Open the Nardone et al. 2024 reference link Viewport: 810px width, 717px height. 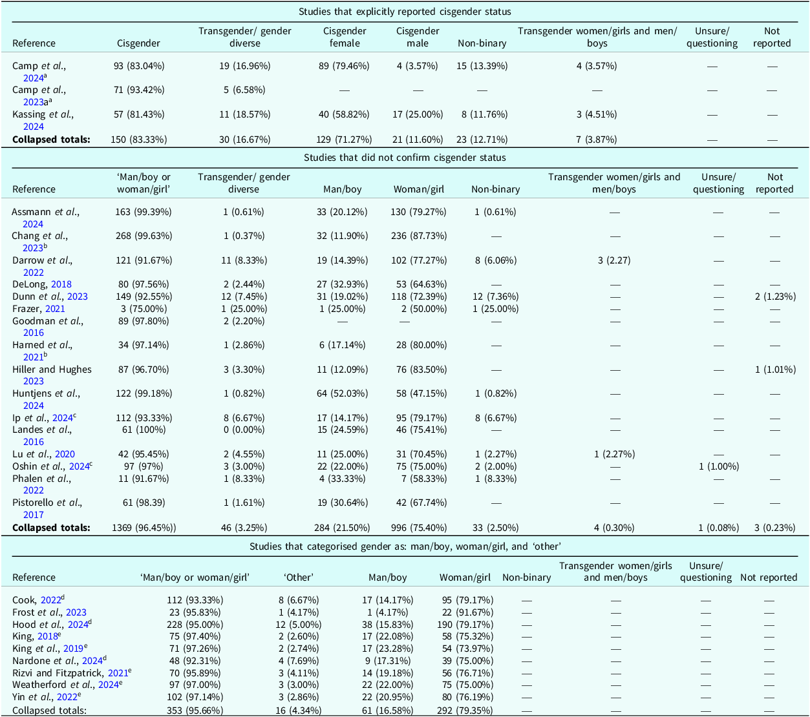point(92,661)
